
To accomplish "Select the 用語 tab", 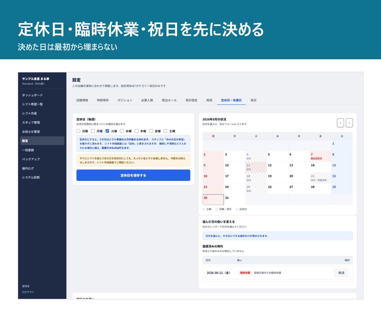I will tap(209, 100).
